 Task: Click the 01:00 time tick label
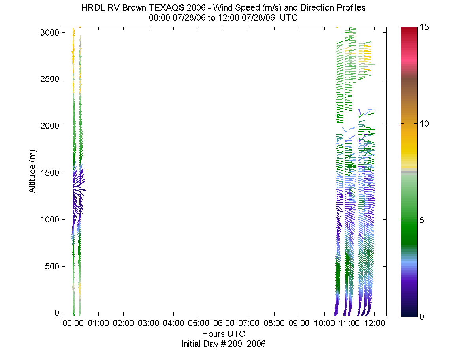(98, 323)
